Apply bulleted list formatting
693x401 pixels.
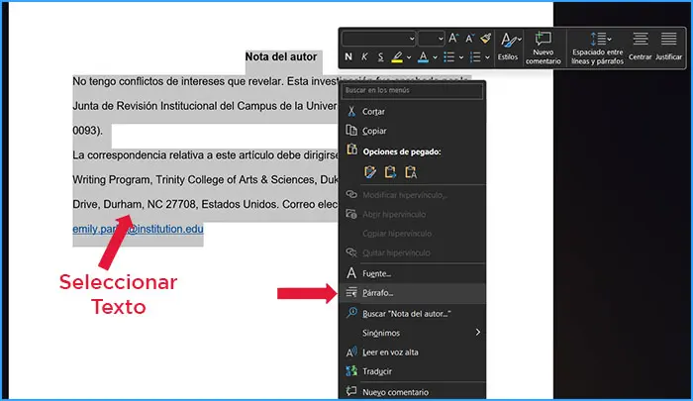[449, 57]
